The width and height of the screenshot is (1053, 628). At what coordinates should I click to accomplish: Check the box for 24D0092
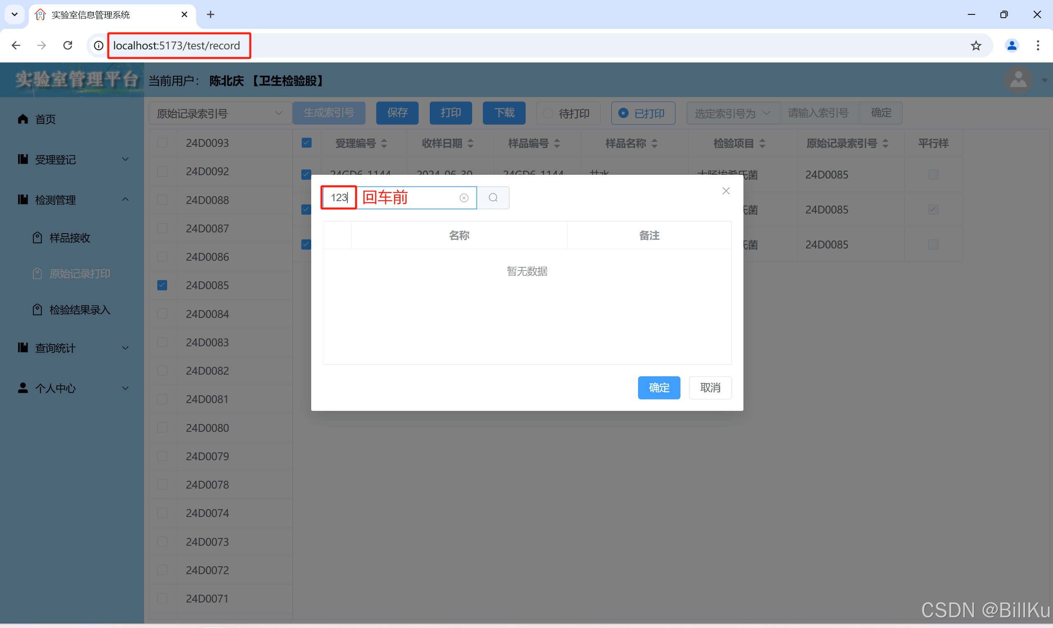pyautogui.click(x=162, y=171)
